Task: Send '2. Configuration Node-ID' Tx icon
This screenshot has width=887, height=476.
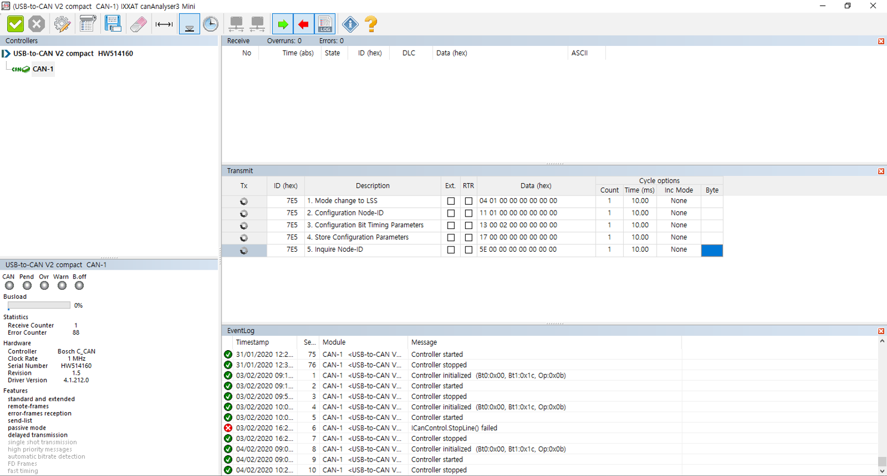Action: point(244,214)
